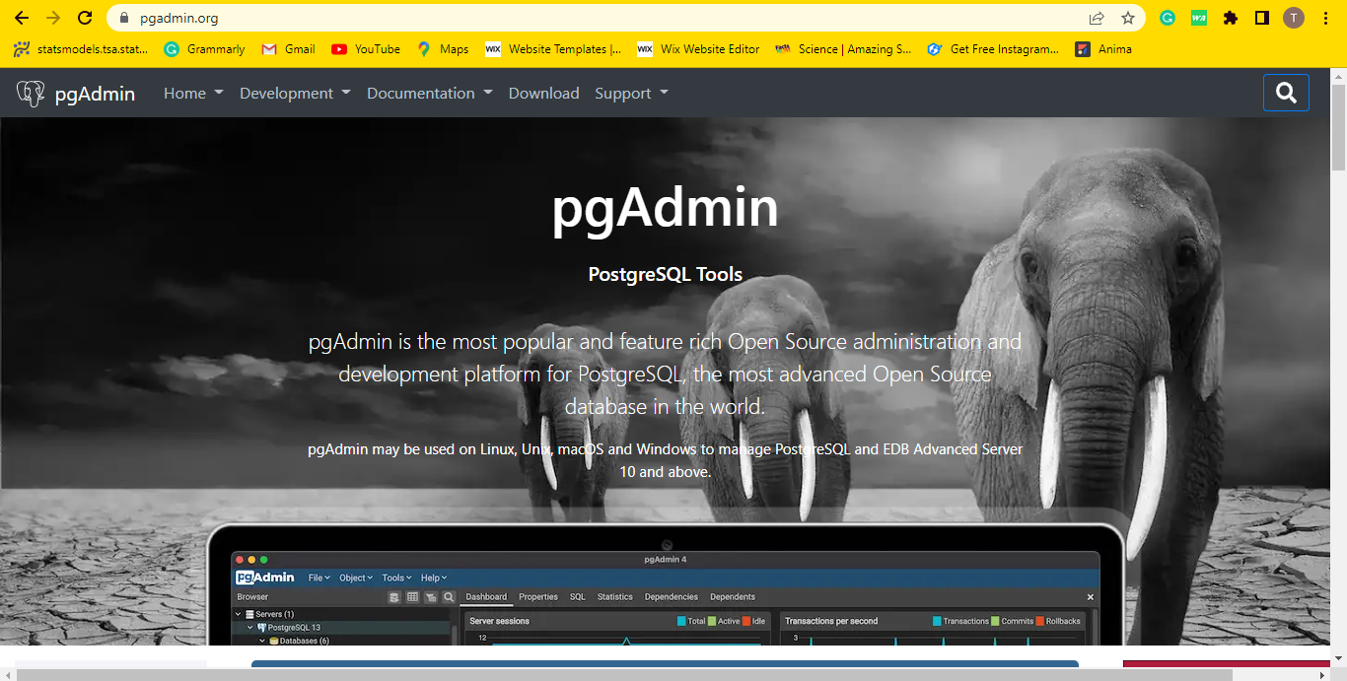Open the Chrome three-dot menu
The width and height of the screenshot is (1347, 681).
click(1325, 18)
